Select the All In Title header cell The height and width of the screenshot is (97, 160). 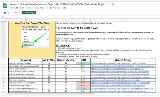49,60
